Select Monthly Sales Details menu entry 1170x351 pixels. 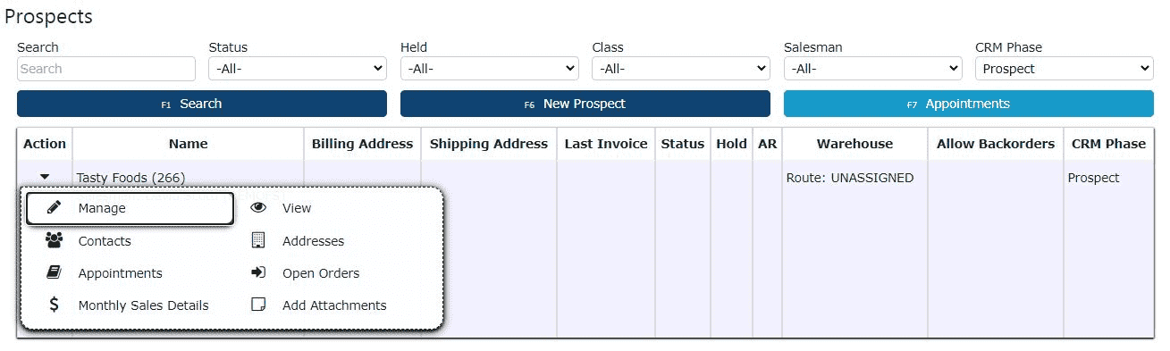point(143,305)
